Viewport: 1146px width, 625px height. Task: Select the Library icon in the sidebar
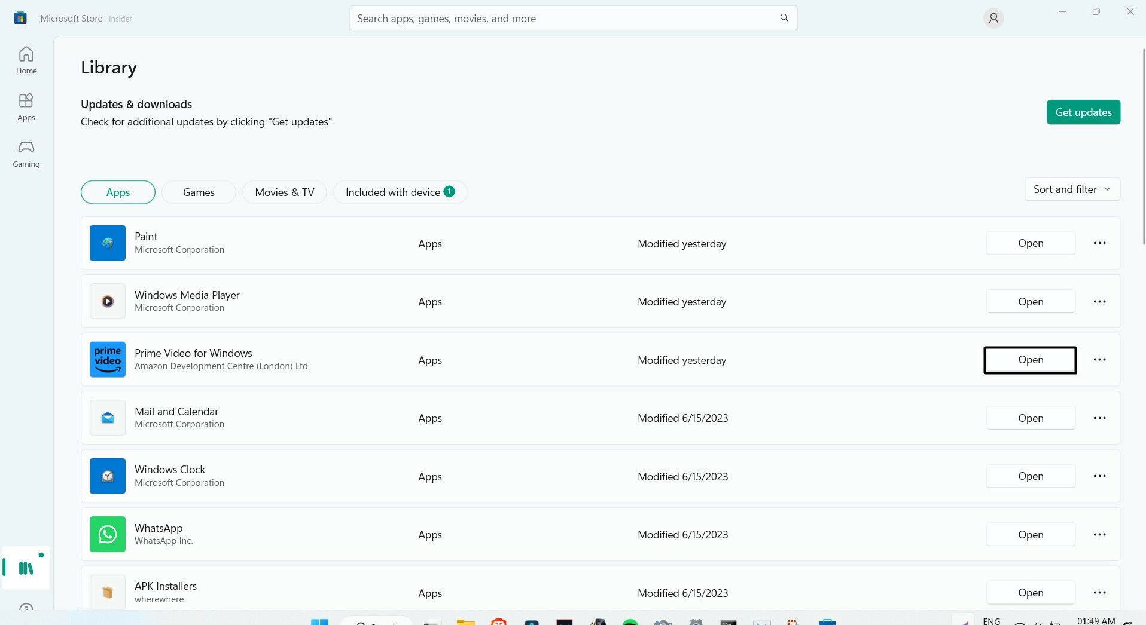click(x=26, y=568)
